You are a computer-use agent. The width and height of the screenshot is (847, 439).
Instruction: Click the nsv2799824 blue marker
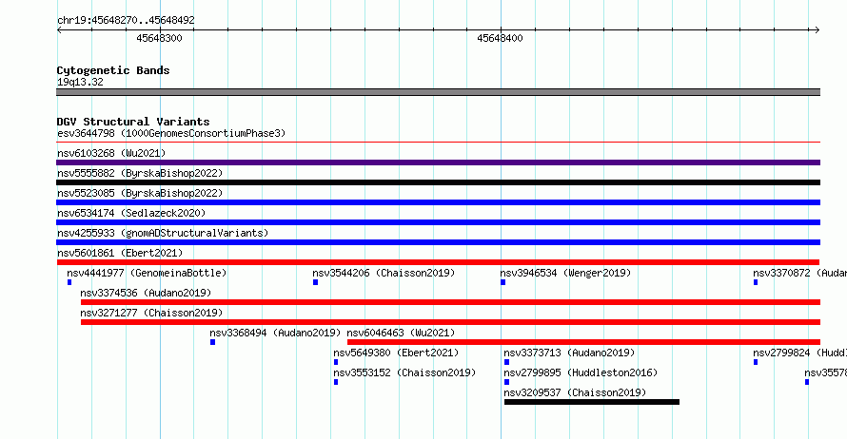click(756, 362)
